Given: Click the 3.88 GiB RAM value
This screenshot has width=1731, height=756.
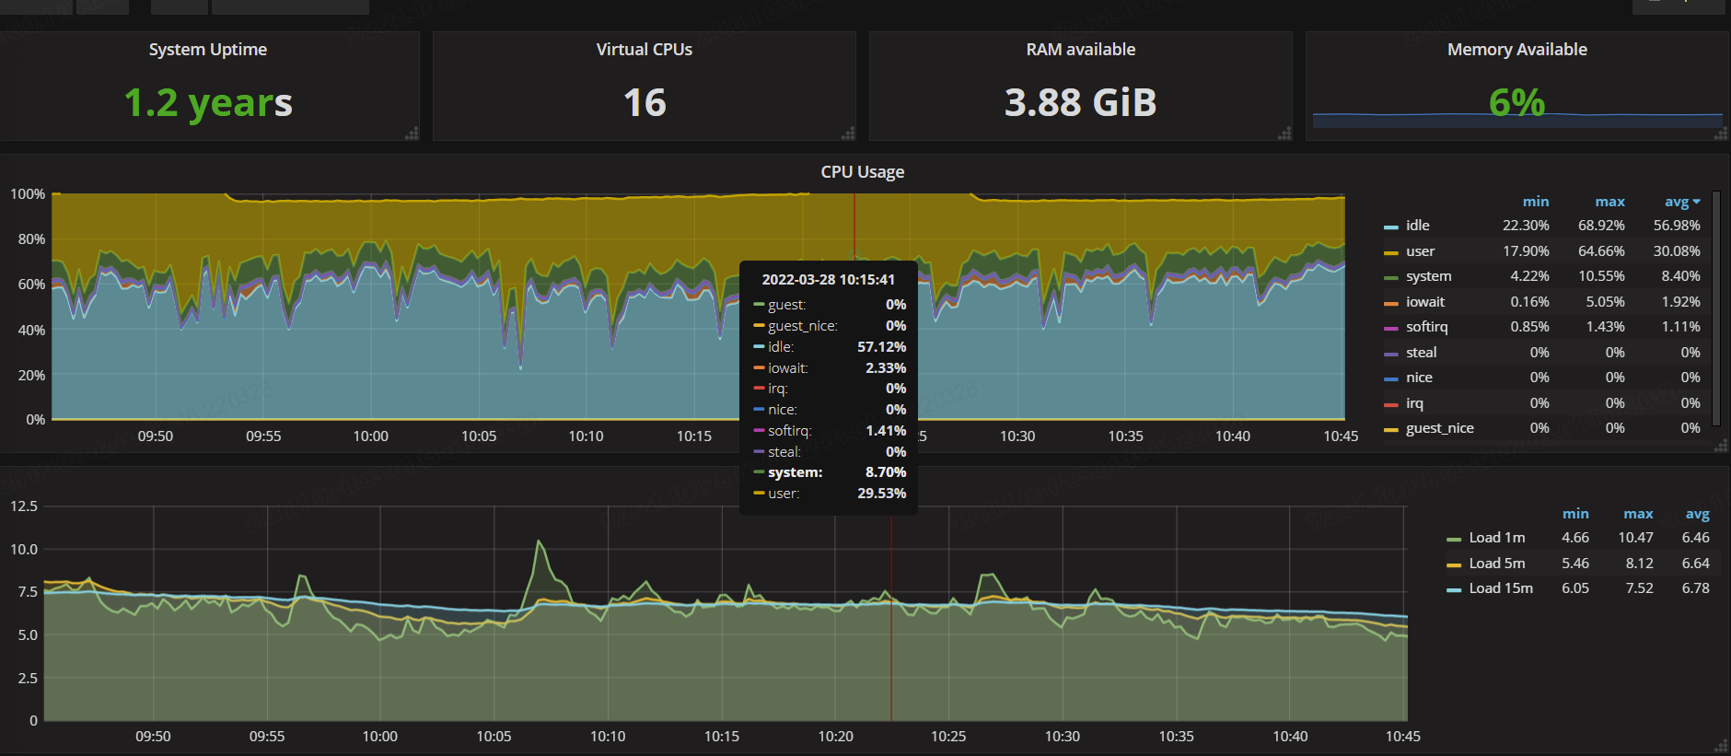Looking at the screenshot, I should [1081, 102].
